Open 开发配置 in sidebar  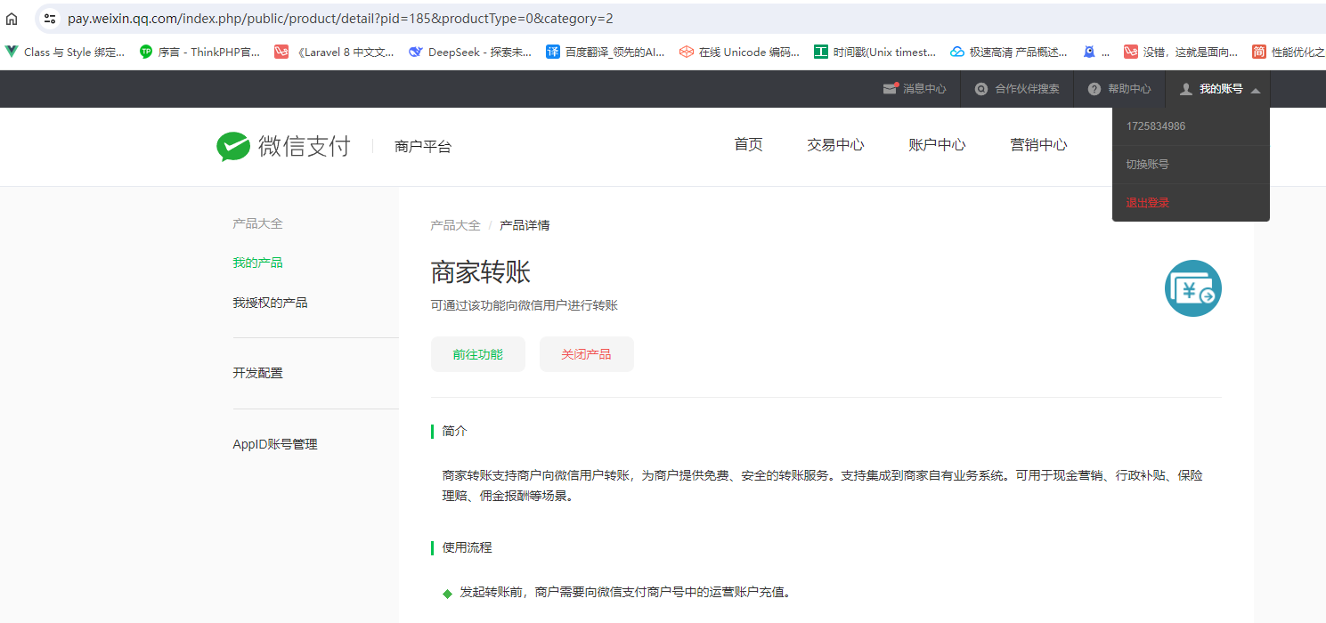(257, 373)
